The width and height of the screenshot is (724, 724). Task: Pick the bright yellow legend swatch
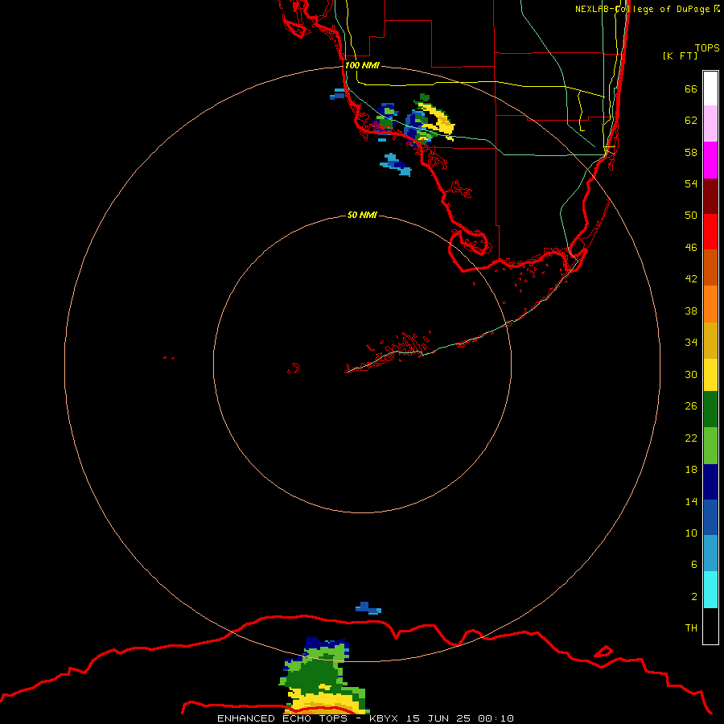coord(710,375)
